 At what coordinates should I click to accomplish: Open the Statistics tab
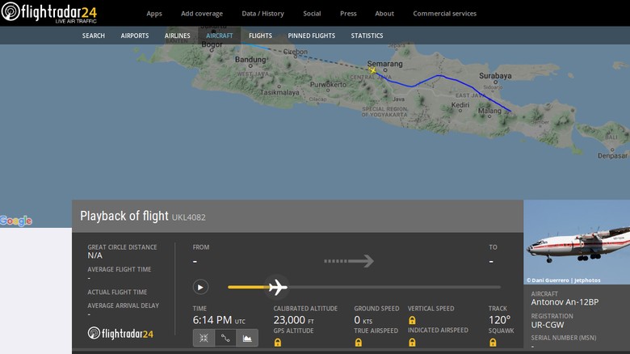tap(367, 36)
